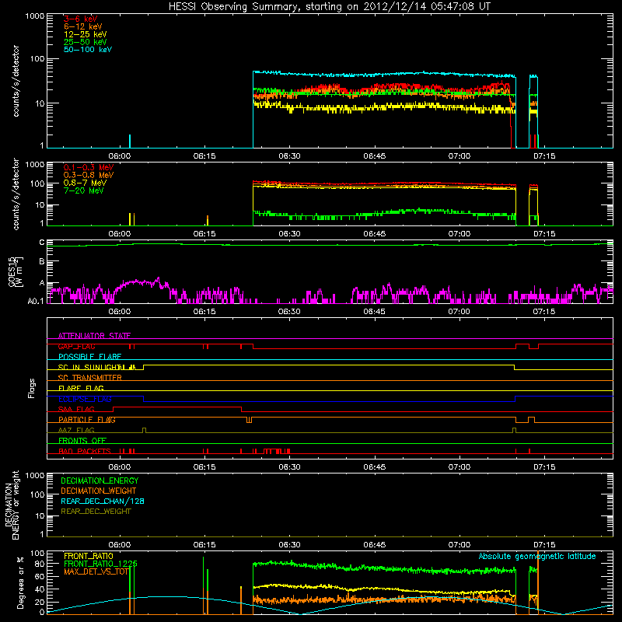This screenshot has height=622, width=622.
Task: Select the FRONT_RATIO legend label
Action: (x=89, y=556)
